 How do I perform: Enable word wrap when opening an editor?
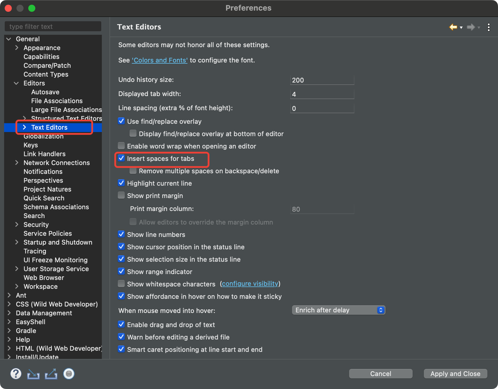[x=121, y=146]
